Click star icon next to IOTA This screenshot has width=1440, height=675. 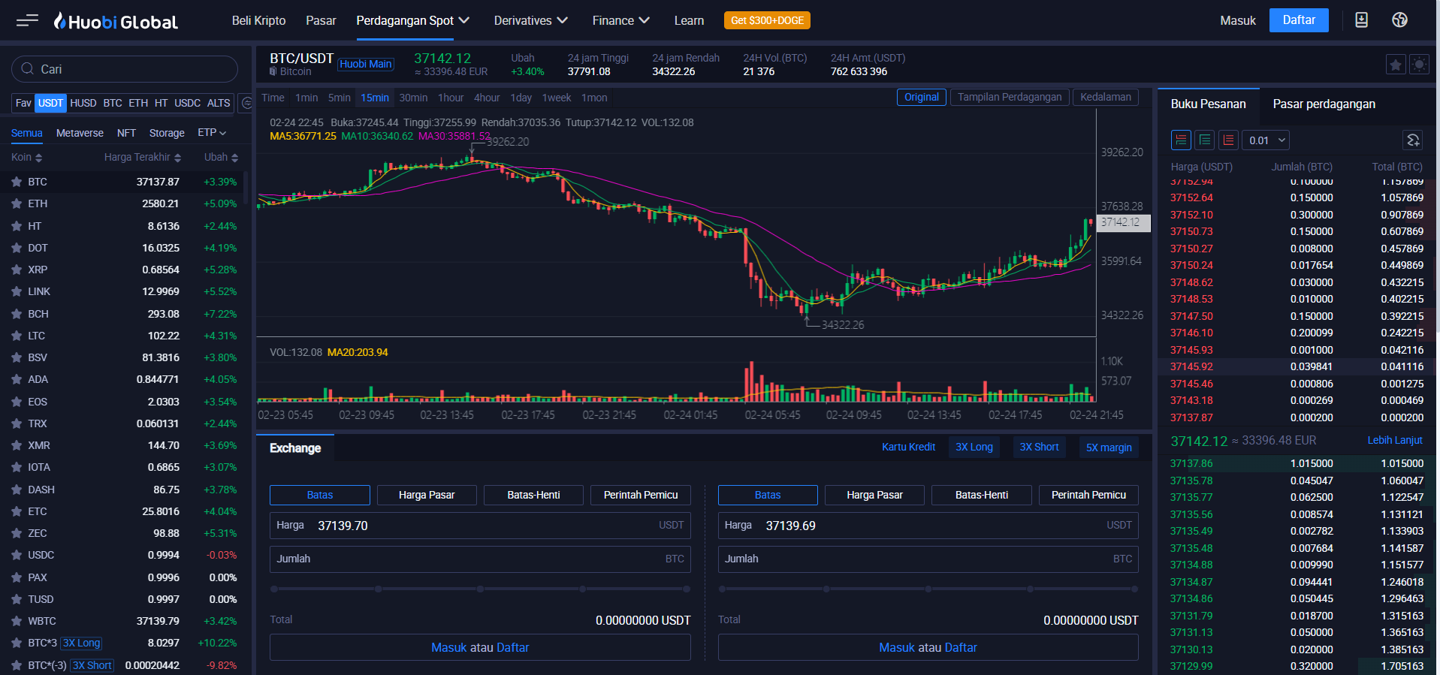[16, 467]
